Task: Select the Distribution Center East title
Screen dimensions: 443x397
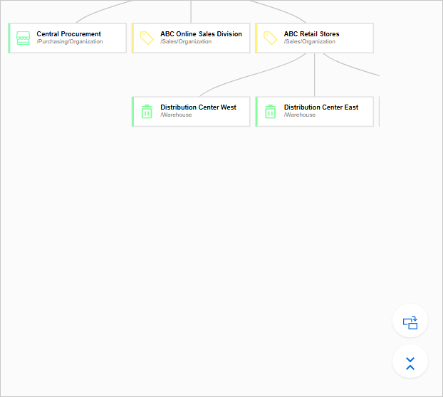Action: point(321,107)
